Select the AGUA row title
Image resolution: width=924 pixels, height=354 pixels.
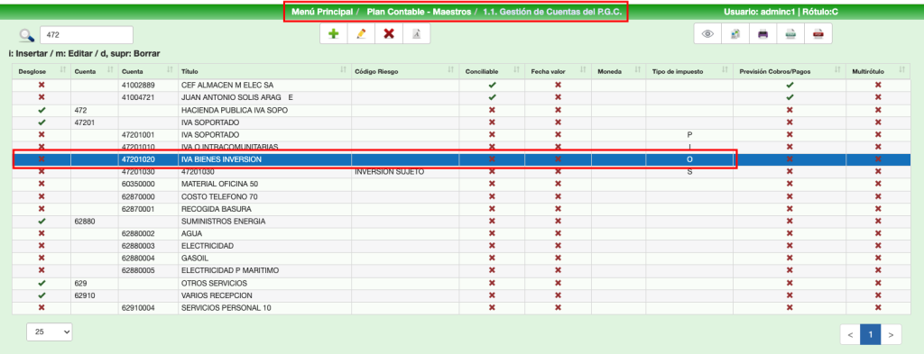point(191,233)
